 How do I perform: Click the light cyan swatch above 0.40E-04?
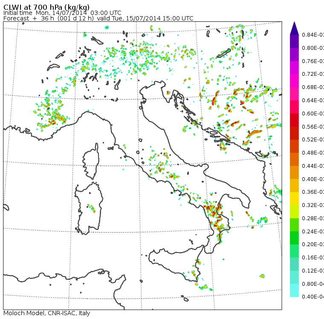294,290
